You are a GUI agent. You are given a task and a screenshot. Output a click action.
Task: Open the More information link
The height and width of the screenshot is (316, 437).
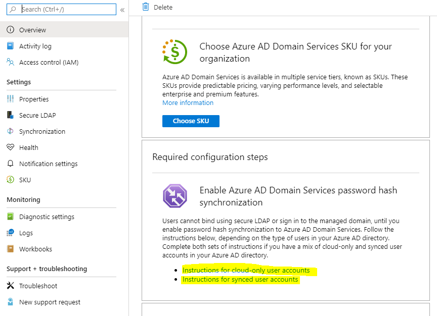(x=188, y=102)
